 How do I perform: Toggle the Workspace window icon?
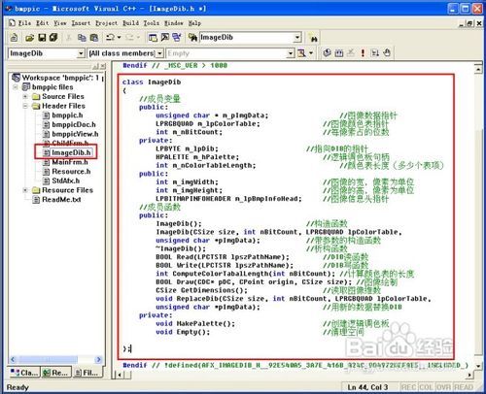click(x=153, y=38)
